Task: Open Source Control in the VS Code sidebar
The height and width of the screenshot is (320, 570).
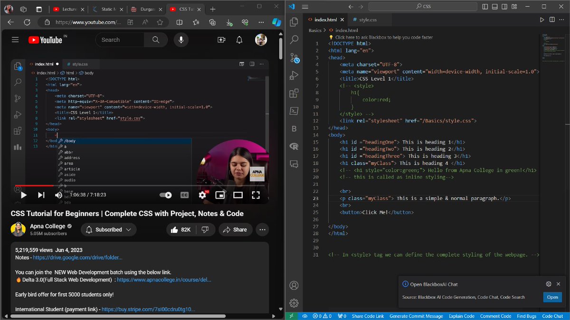Action: 294,57
